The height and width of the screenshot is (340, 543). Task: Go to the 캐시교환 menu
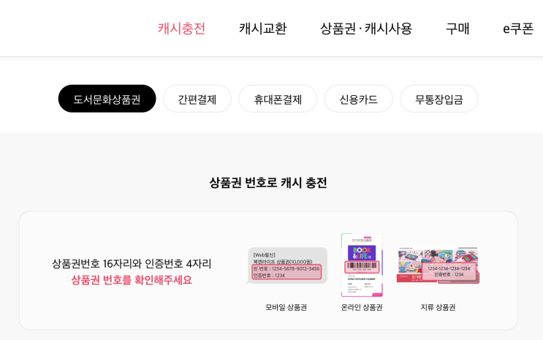[263, 29]
